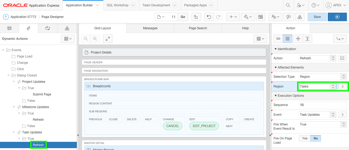The height and width of the screenshot is (150, 349).
Task: Switch to Dynamic Actions lightning tab
Action: point(28,28)
